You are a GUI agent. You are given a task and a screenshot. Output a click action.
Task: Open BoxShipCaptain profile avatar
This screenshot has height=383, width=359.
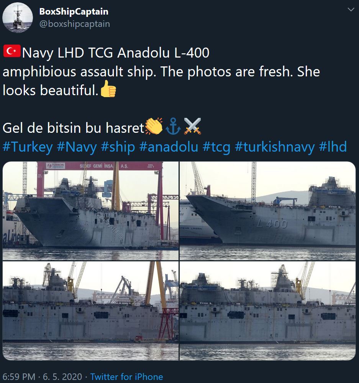tap(17, 18)
